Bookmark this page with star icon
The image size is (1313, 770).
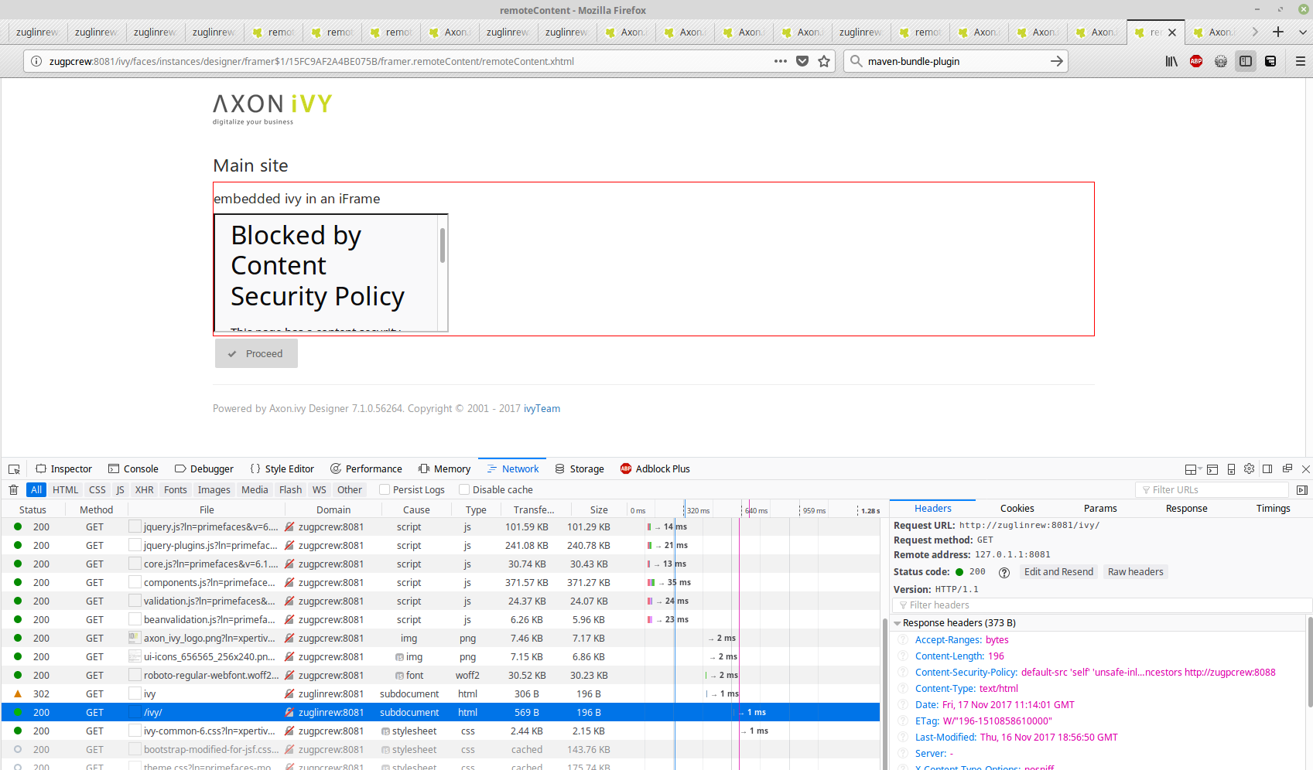[x=824, y=61]
